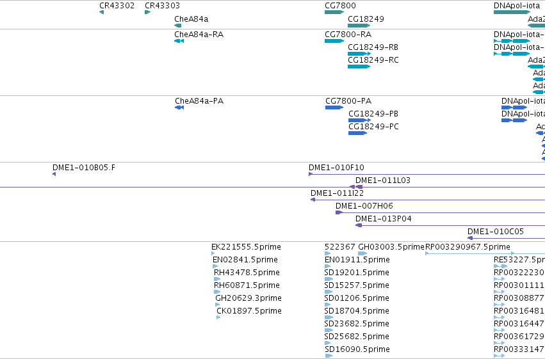Select the SD25682.5prime EST label
The height and width of the screenshot is (359, 545).
coord(357,337)
